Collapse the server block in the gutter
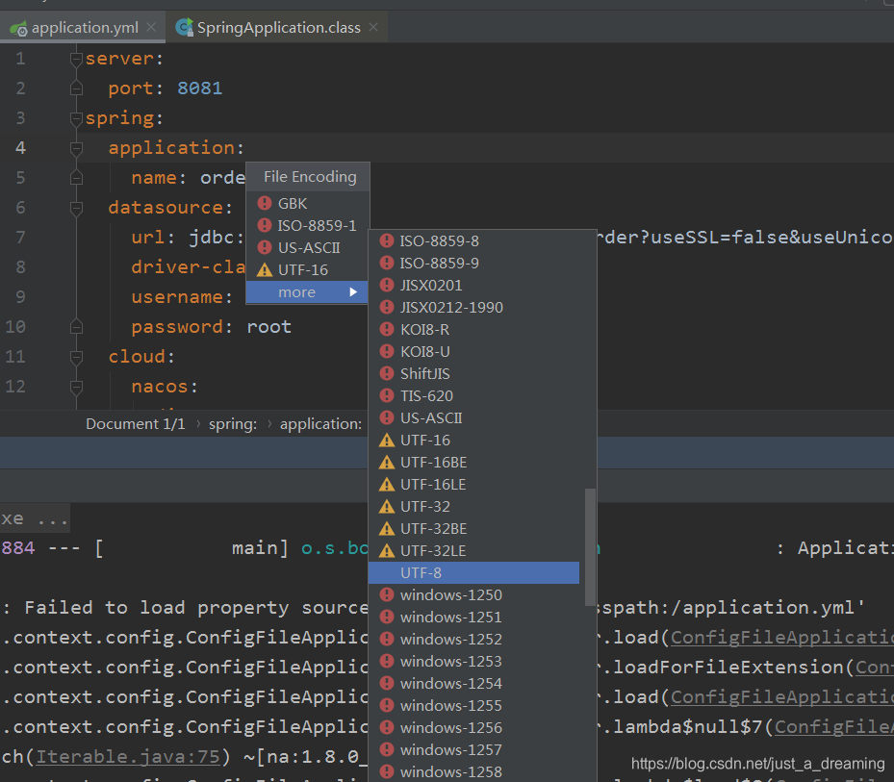 pyautogui.click(x=75, y=58)
